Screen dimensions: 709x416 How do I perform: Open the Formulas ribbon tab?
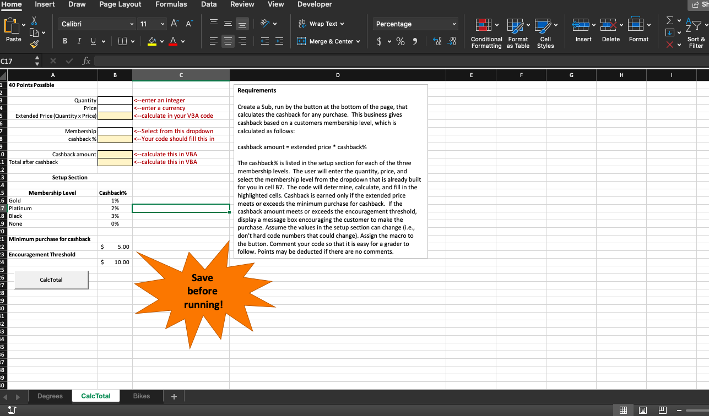[171, 4]
